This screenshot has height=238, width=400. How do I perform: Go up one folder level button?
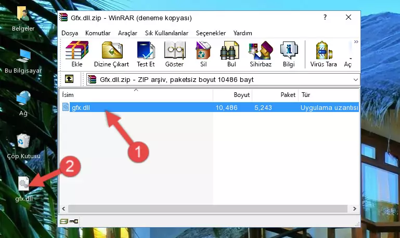[69, 79]
